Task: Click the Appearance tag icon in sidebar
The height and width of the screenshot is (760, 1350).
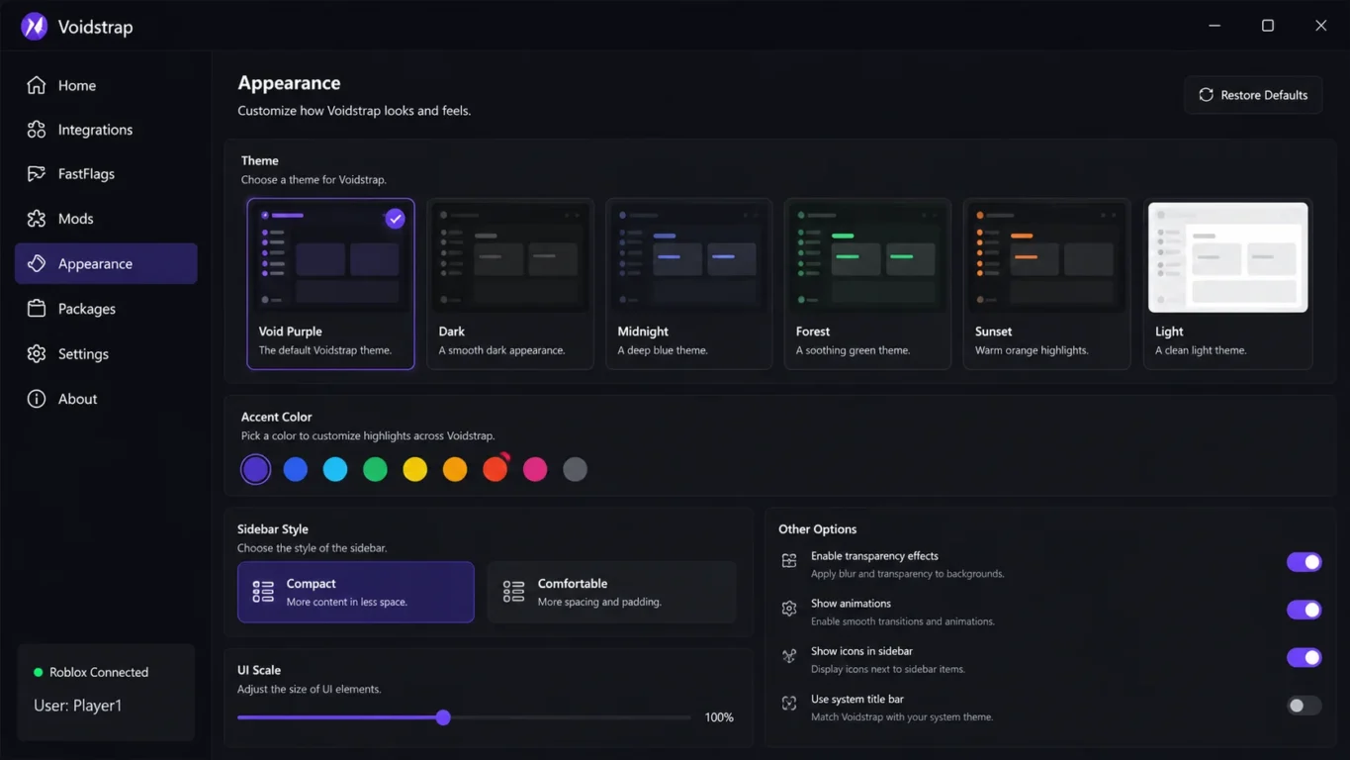Action: (37, 263)
